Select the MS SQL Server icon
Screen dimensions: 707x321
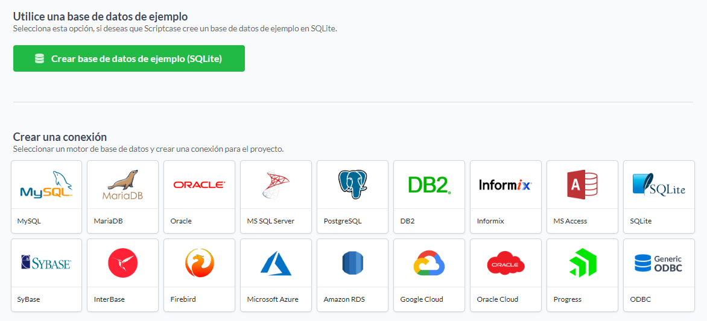tap(275, 184)
